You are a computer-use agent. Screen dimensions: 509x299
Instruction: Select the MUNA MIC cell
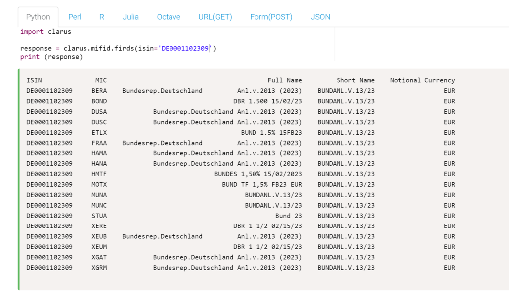click(99, 195)
